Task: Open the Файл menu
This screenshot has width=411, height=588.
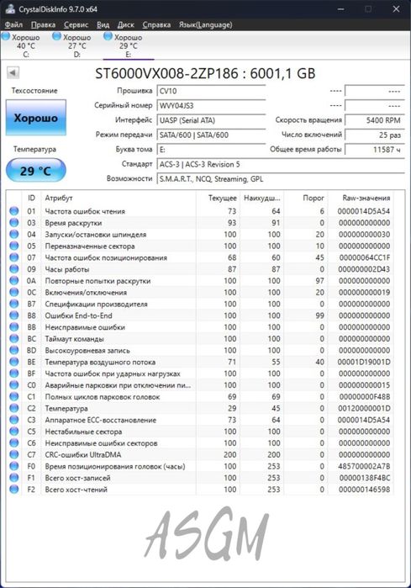Action: [13, 24]
